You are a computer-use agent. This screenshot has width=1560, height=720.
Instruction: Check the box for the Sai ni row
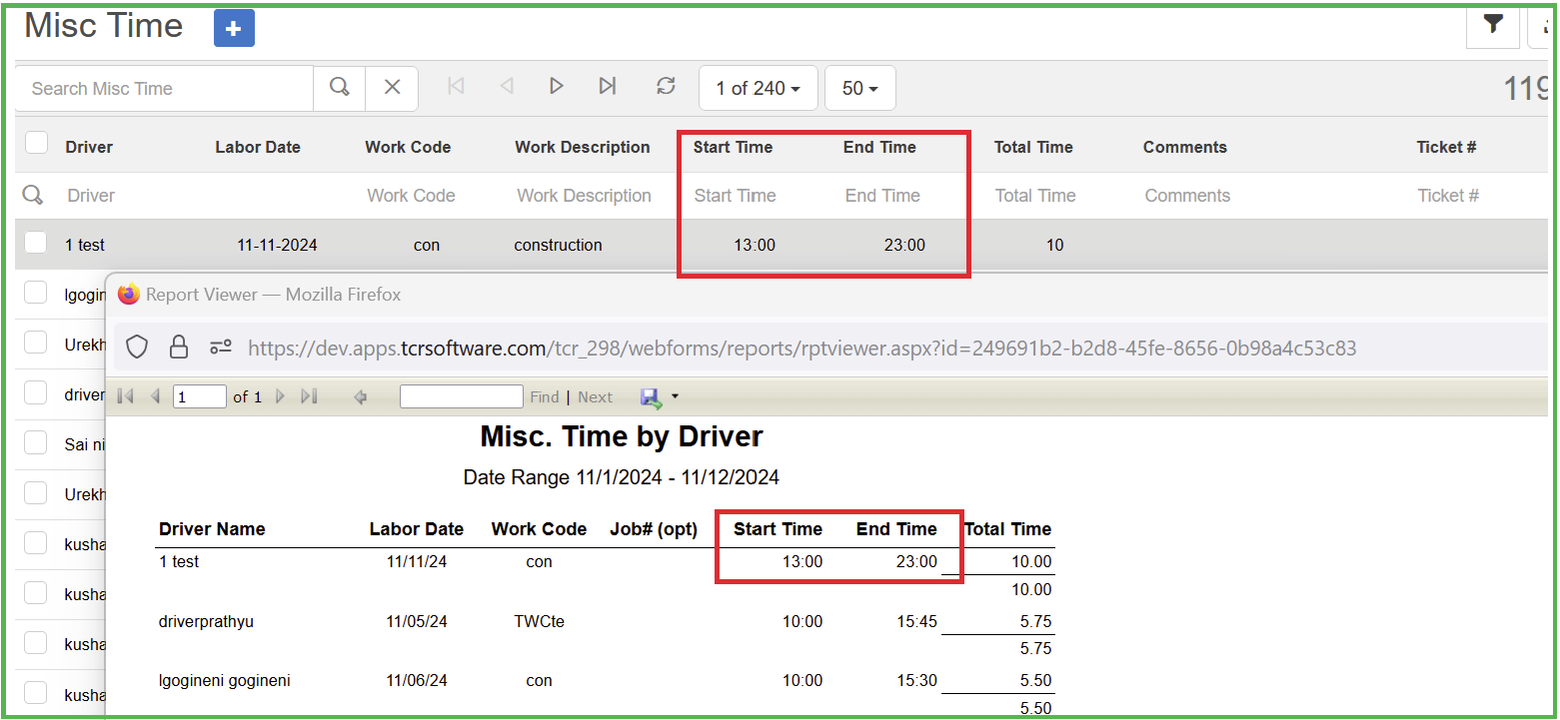[36, 442]
